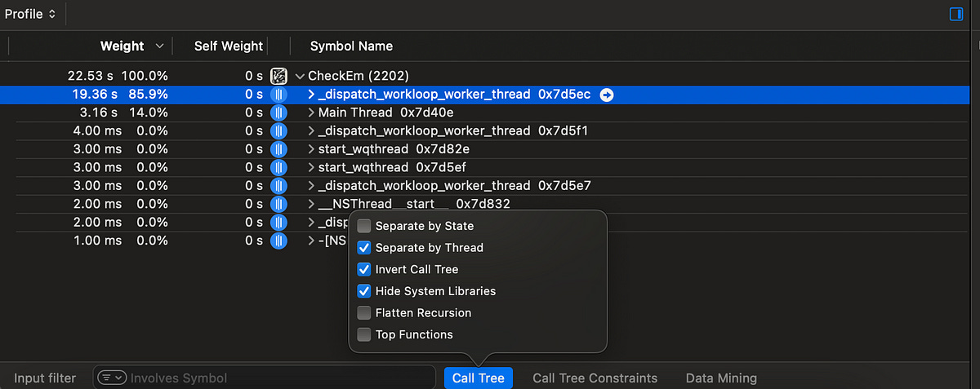980x389 pixels.
Task: Click thread icon of 0x7d832 row
Action: 278,204
